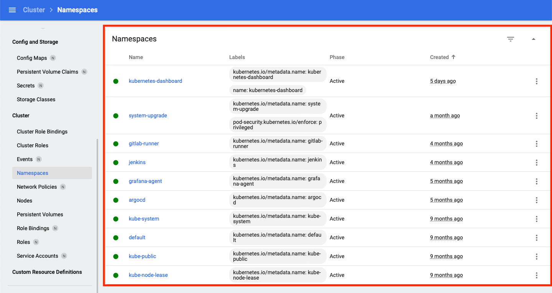This screenshot has height=293, width=552.
Task: Open actions menu for grafana-agent row
Action: pos(537,181)
